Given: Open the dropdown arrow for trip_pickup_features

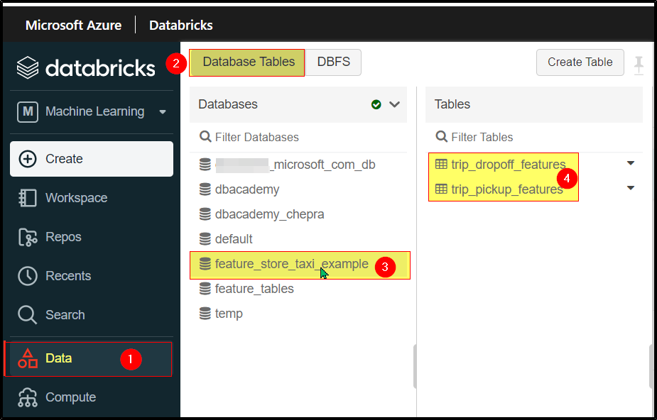Looking at the screenshot, I should (631, 188).
